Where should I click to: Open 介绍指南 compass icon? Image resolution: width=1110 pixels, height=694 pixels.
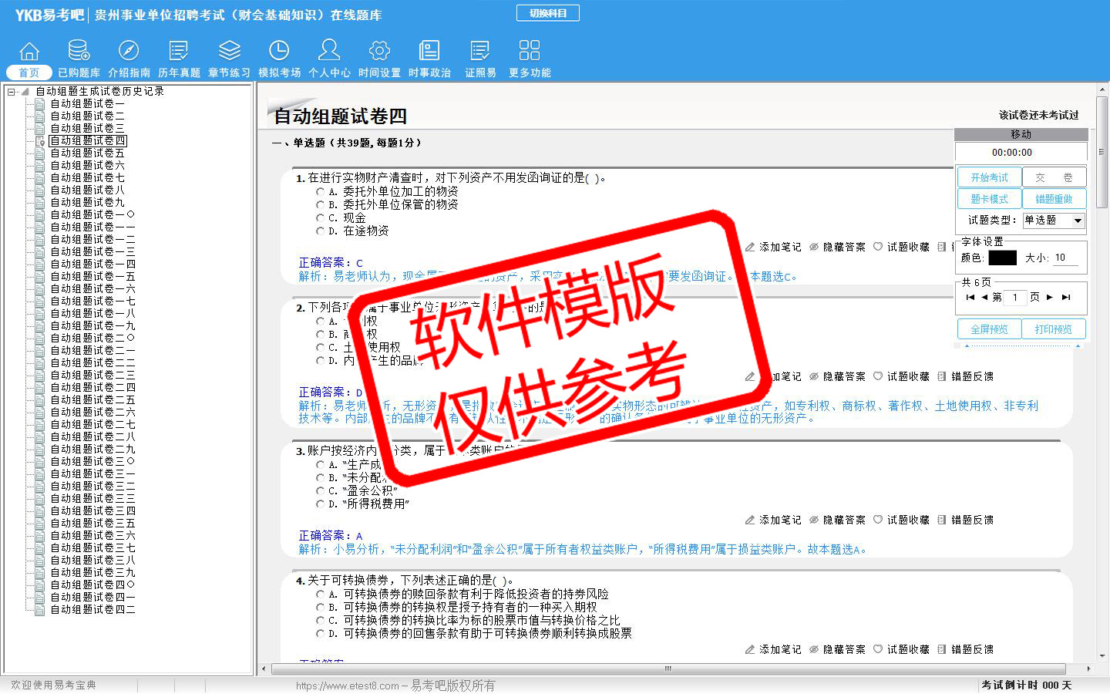[129, 52]
